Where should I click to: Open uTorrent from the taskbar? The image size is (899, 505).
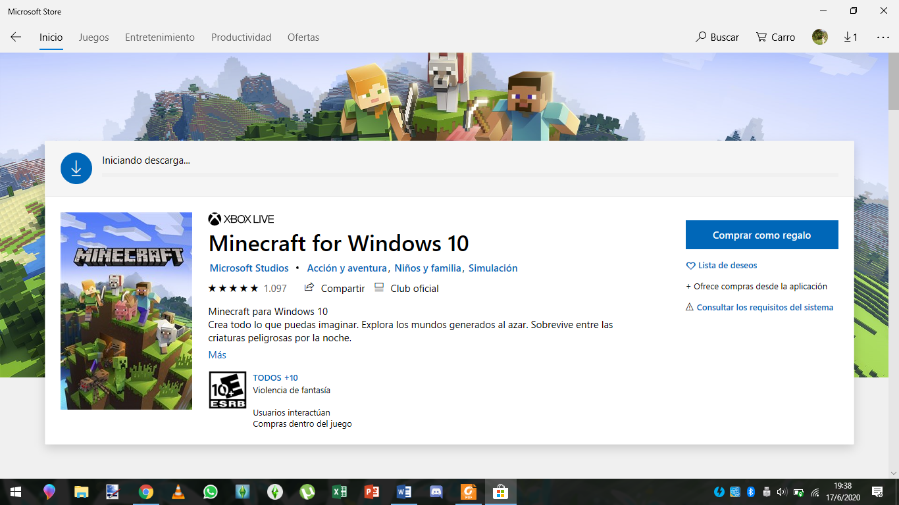click(307, 492)
